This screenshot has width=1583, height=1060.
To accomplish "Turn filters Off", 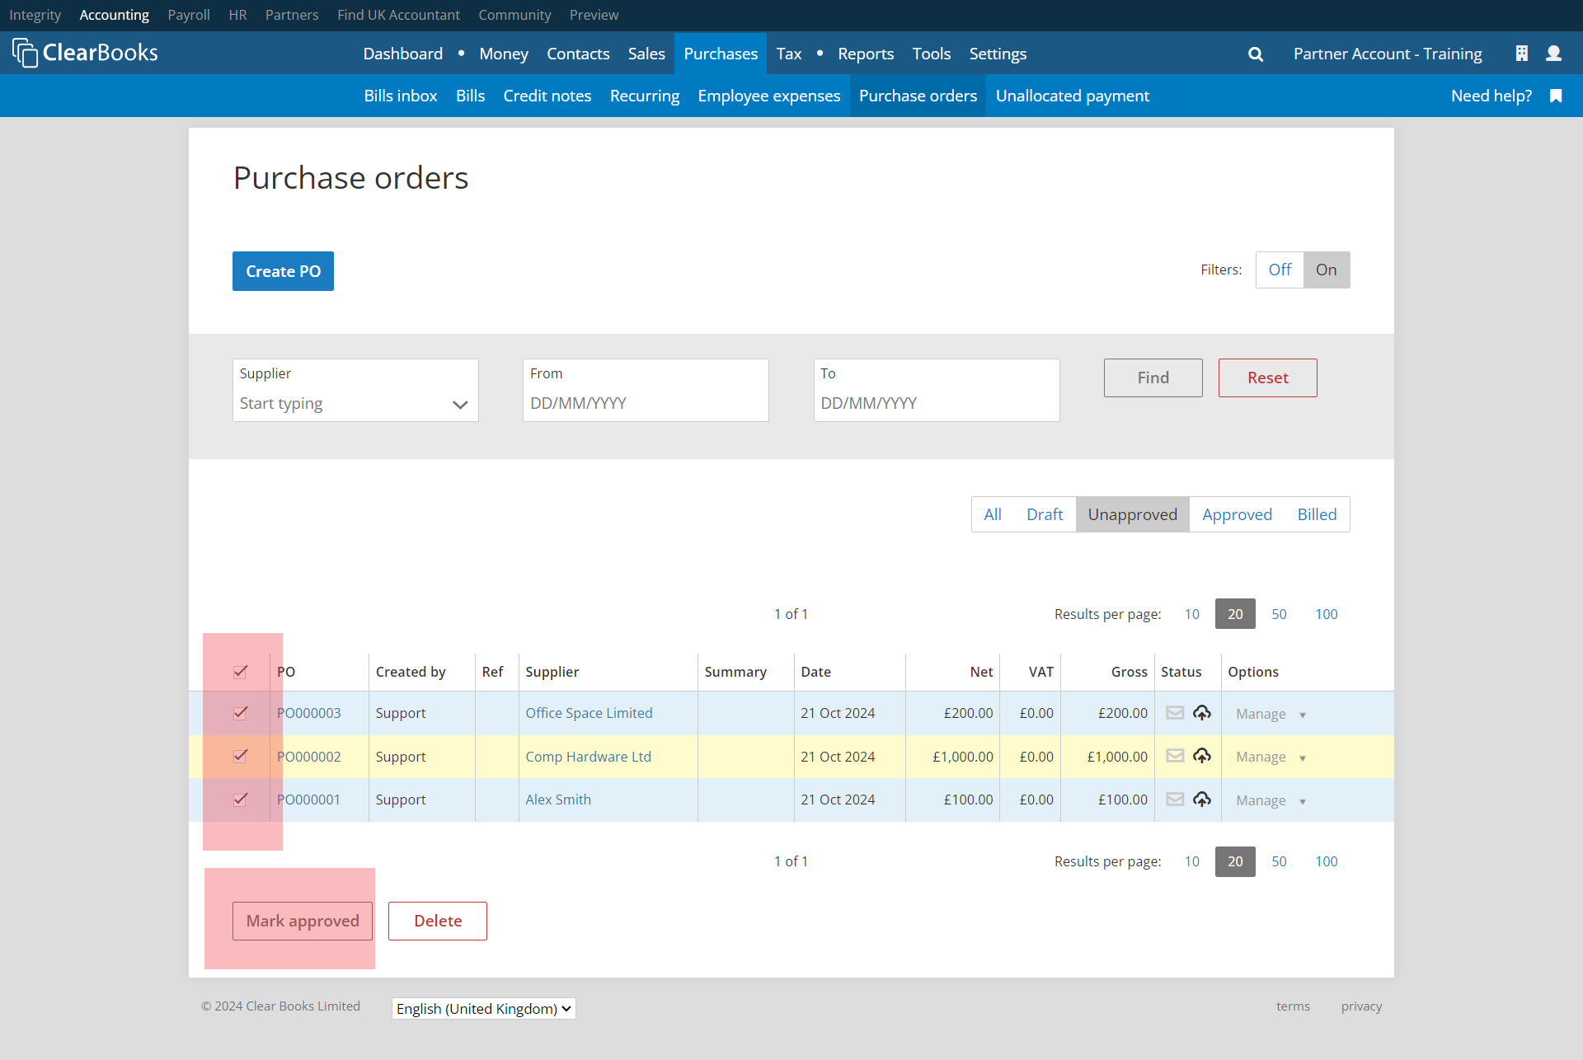I will coord(1280,270).
